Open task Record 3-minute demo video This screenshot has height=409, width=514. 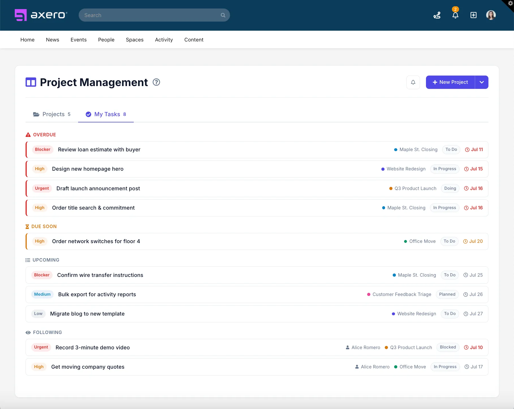[x=93, y=348]
